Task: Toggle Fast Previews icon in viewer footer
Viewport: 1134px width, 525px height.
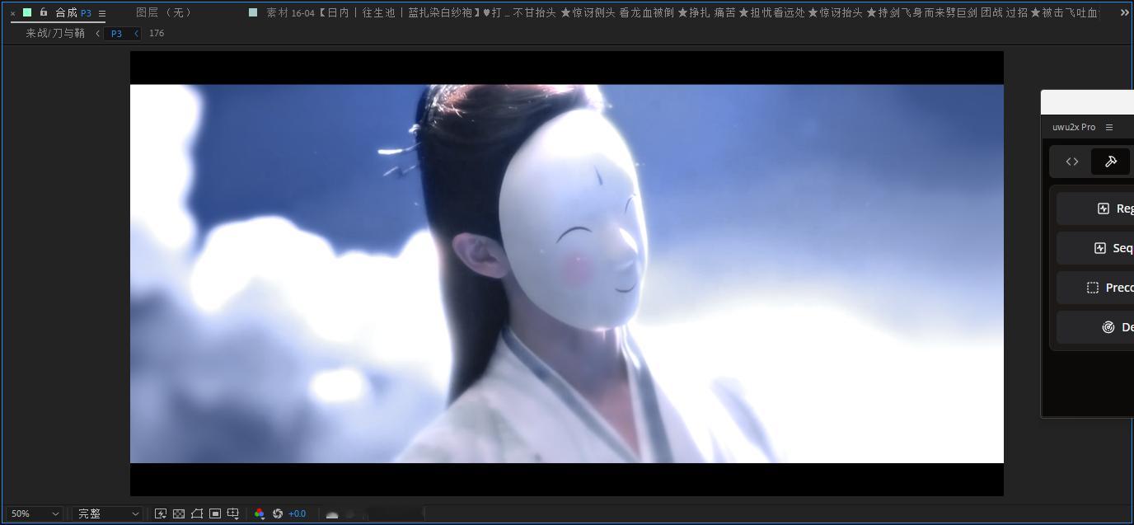Action: (x=161, y=513)
